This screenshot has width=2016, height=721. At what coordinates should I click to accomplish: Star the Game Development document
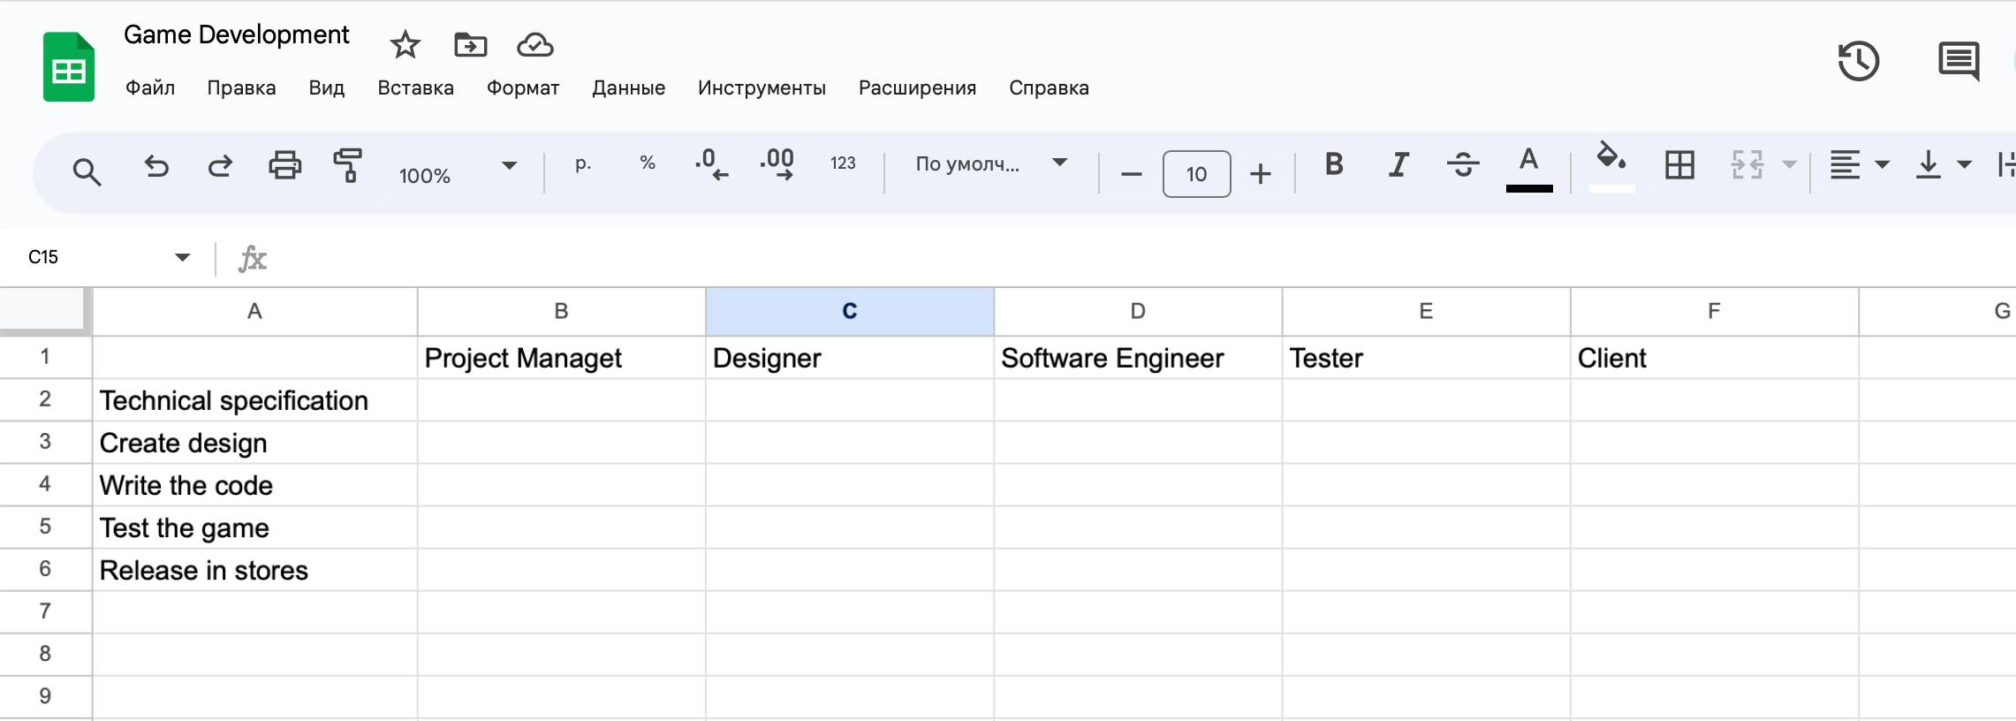coord(405,44)
